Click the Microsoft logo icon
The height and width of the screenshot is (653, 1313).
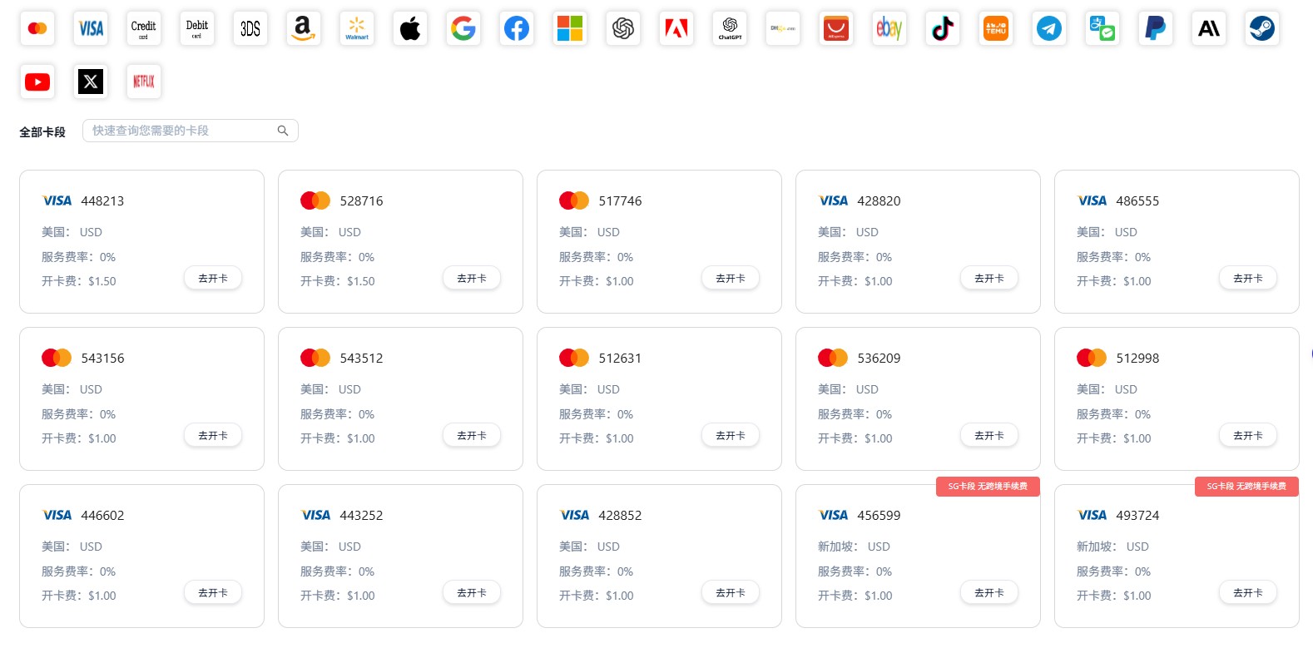click(x=570, y=28)
